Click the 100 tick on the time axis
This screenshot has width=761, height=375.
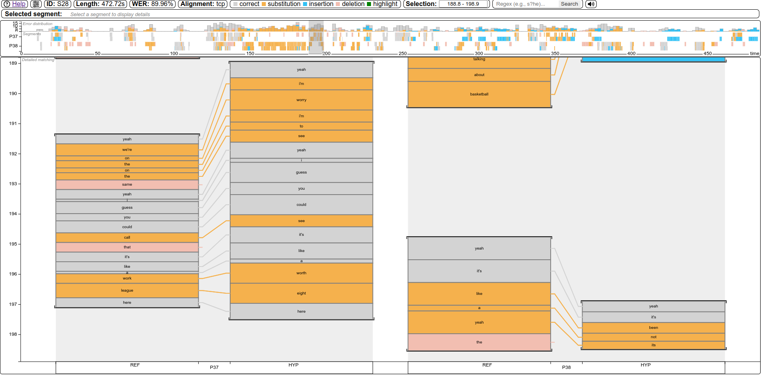point(174,53)
